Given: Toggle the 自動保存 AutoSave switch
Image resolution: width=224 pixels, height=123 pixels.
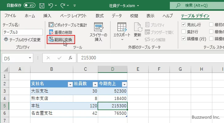Looking at the screenshot, I should click(x=30, y=6).
